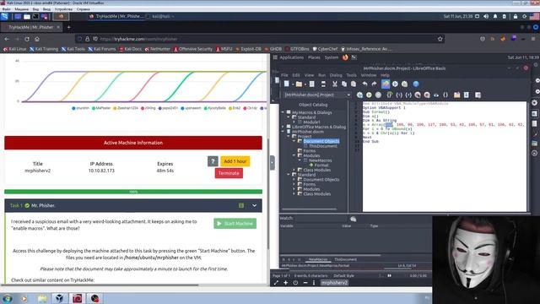540x304 pixels.
Task: Click the Paste icon in Basic toolbar
Action: click(x=354, y=84)
